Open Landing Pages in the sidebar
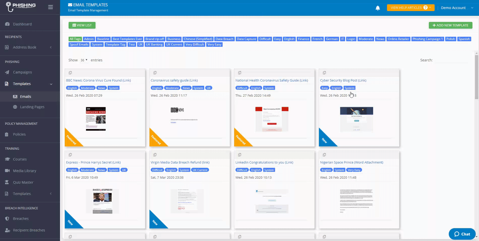 pyautogui.click(x=32, y=107)
